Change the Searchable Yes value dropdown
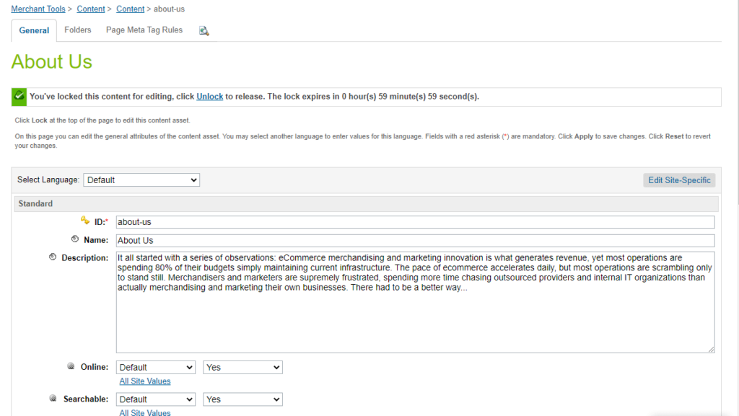The width and height of the screenshot is (739, 416). point(242,399)
